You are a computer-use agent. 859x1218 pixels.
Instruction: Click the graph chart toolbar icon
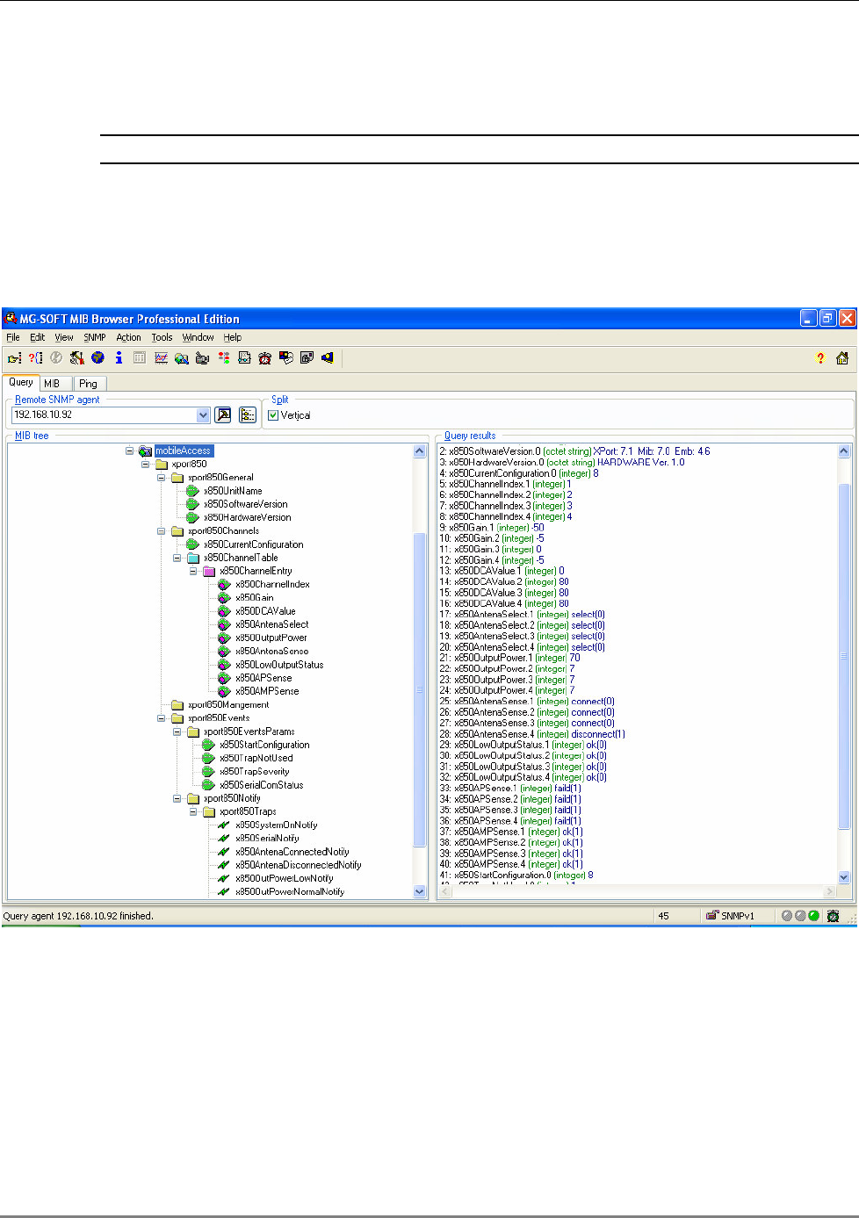tap(161, 358)
